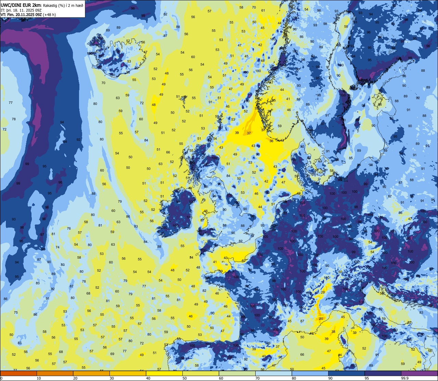Click the purple above-99.9% legend swatch
This screenshot has height=381, width=438.
419,373
